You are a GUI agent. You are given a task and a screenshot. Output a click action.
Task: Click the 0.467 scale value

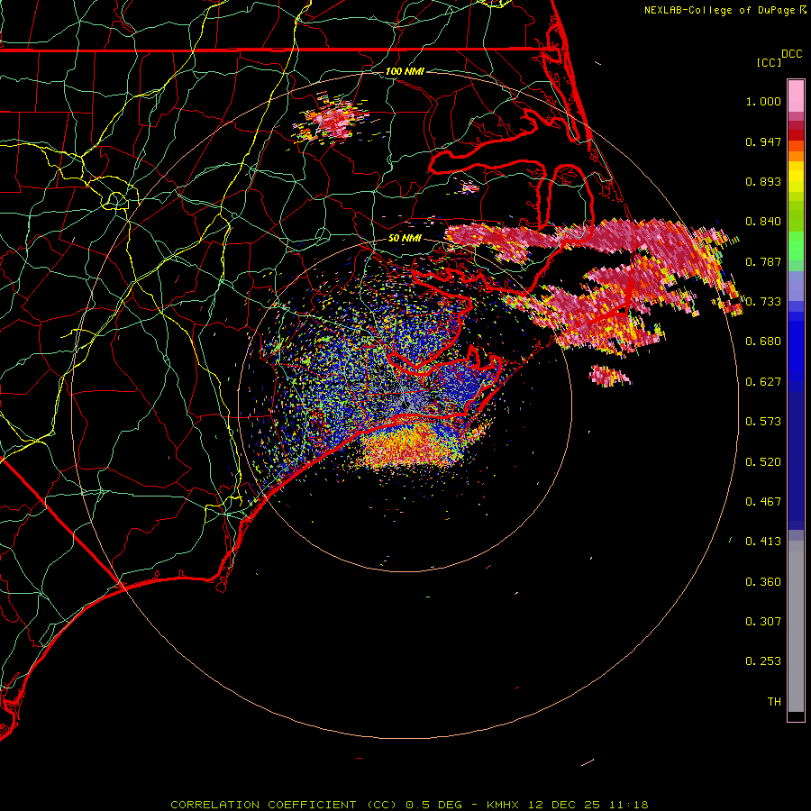click(x=763, y=502)
